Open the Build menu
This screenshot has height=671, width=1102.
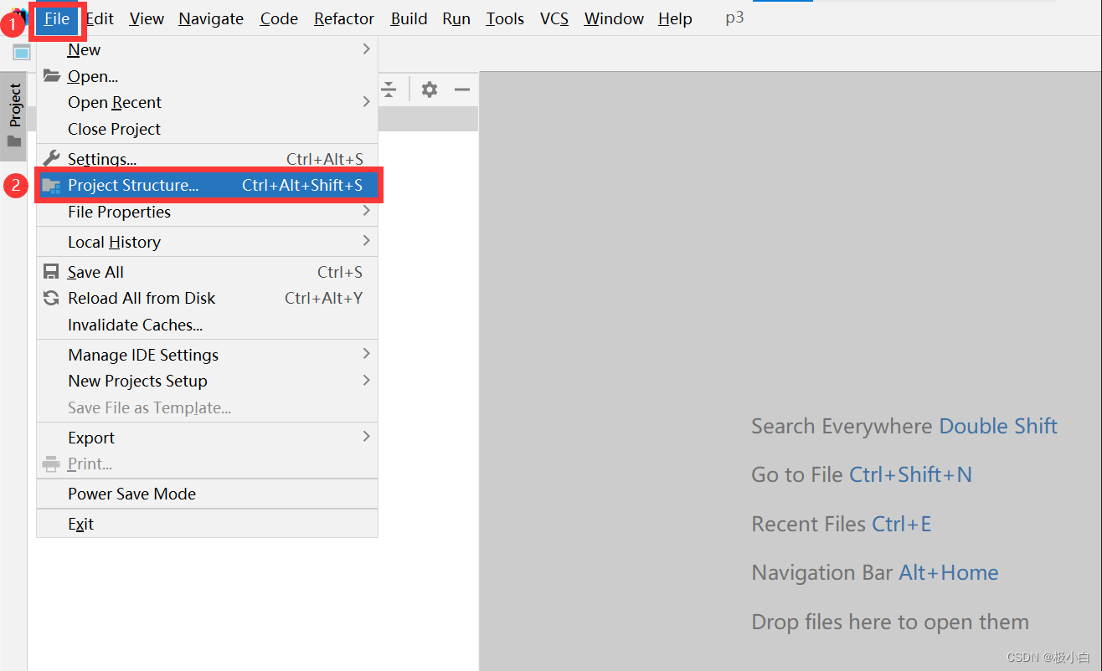409,18
